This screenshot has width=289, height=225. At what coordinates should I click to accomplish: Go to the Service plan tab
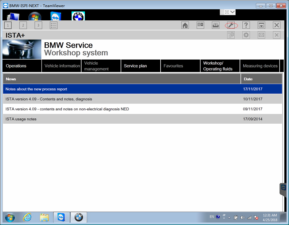[141, 66]
